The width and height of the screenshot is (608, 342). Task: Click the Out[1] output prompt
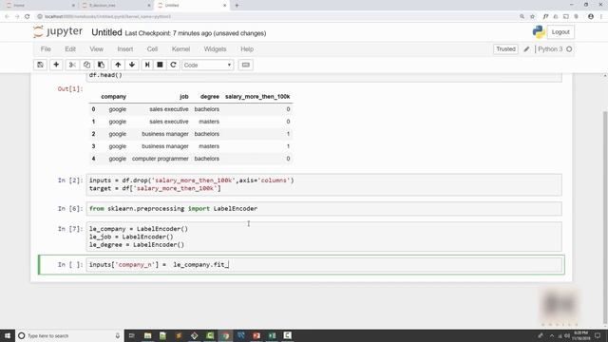[70, 88]
